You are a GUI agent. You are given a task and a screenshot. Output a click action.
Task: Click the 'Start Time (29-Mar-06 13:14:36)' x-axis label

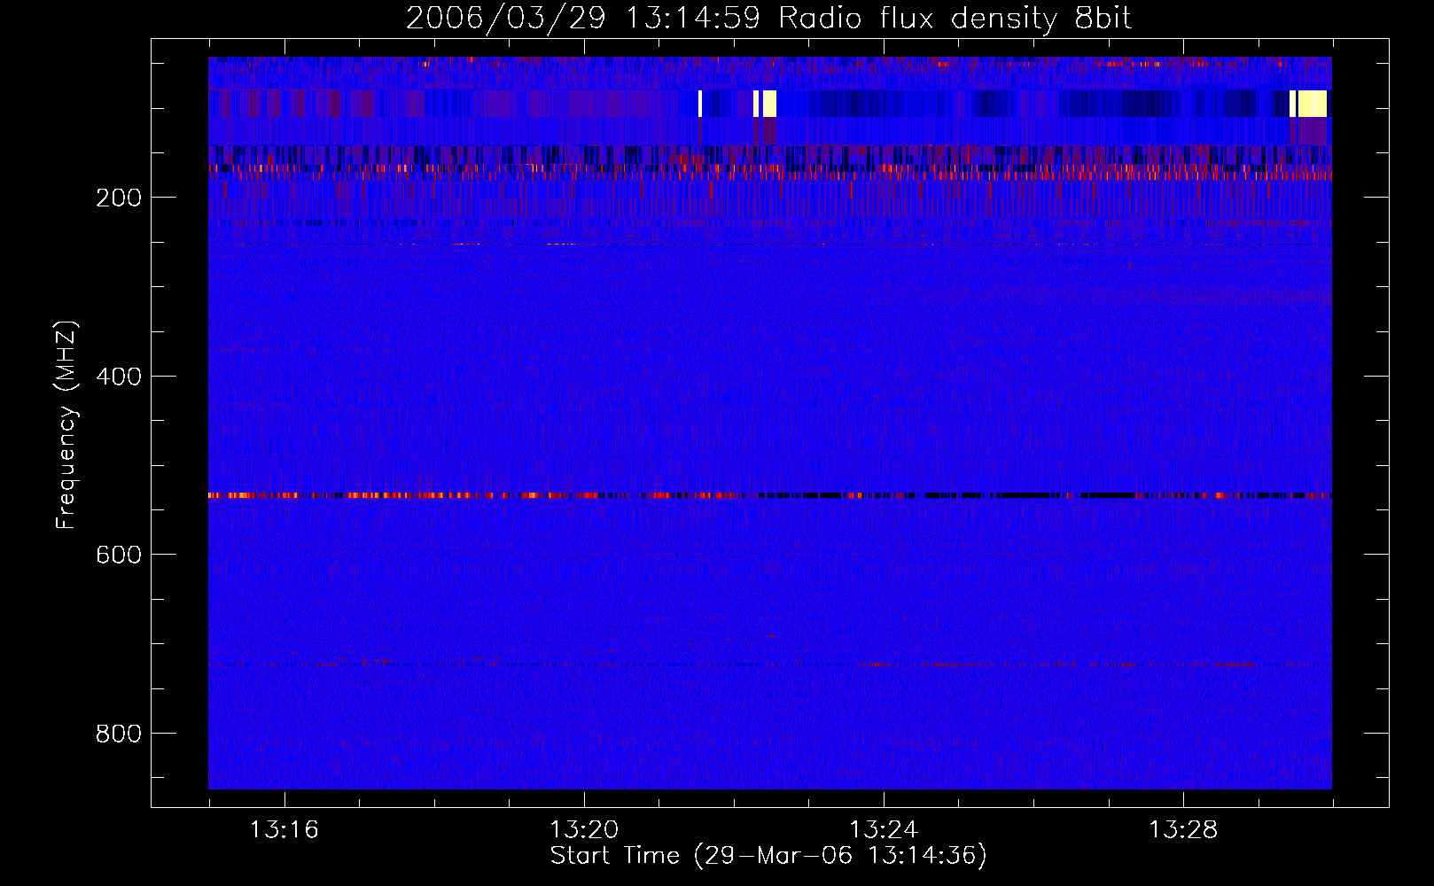pos(768,856)
